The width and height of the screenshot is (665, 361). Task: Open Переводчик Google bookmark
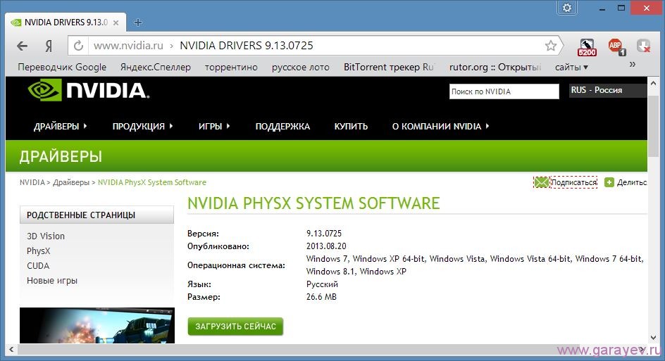pyautogui.click(x=62, y=68)
